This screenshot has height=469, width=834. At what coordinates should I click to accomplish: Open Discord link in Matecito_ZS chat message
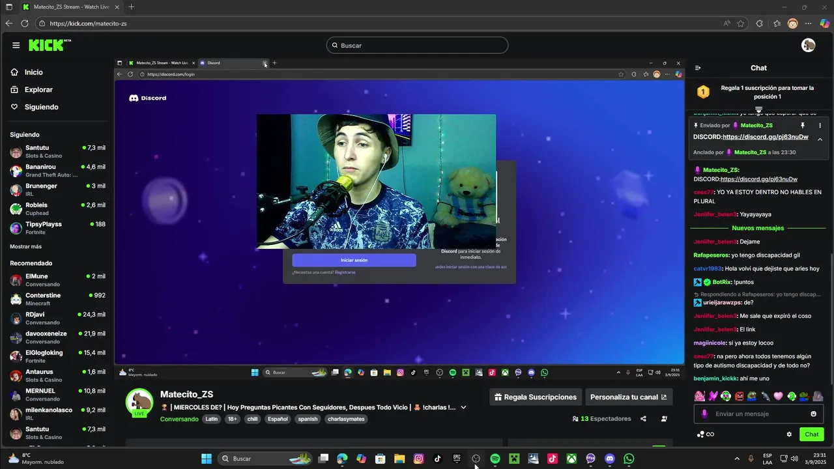tap(758, 179)
